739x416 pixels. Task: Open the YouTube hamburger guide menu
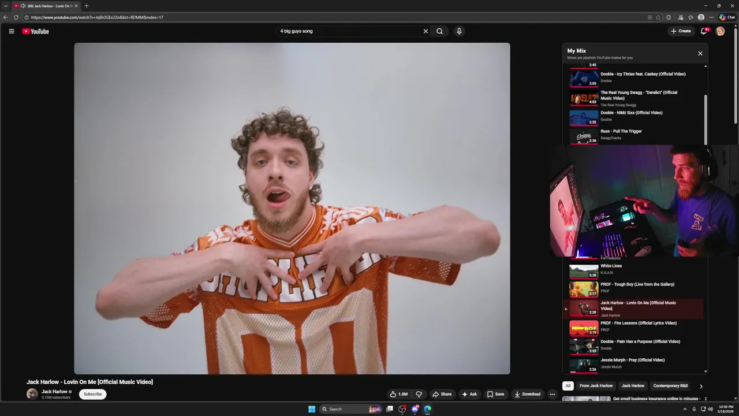point(11,31)
